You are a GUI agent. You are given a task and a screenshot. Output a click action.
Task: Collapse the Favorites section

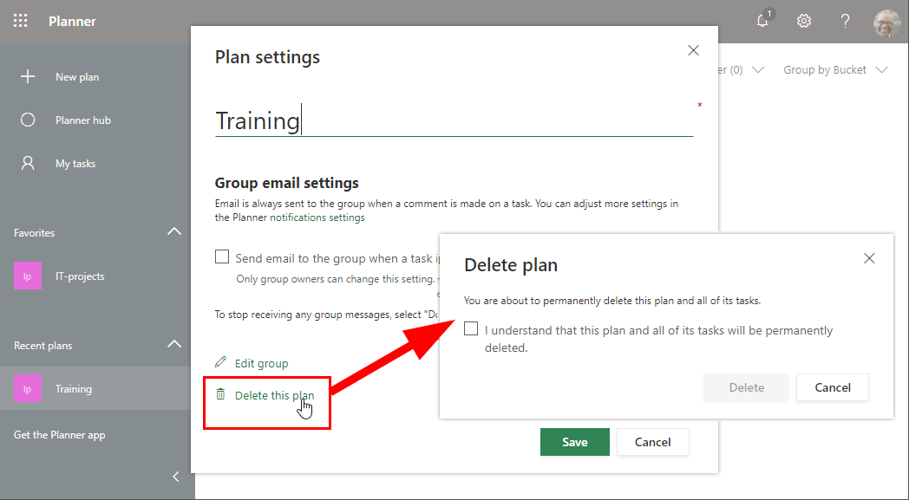(174, 231)
